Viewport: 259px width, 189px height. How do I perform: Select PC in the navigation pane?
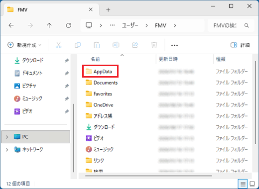[x=36, y=137]
